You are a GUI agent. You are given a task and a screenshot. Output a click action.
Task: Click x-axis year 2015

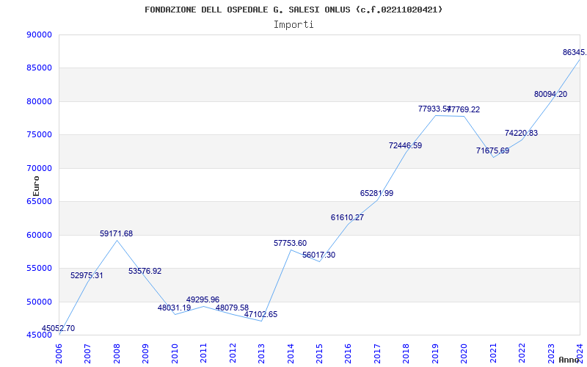[319, 354]
